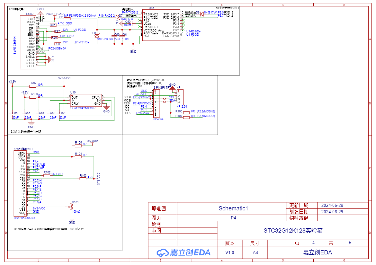
Task: Select resistor R106 designator
Action: pos(179,111)
